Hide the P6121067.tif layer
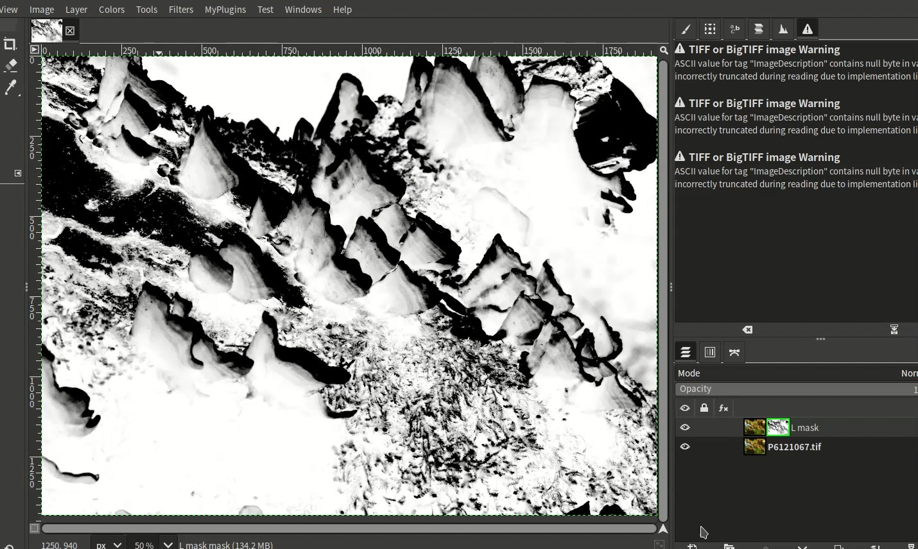Image resolution: width=918 pixels, height=549 pixels. pos(685,446)
